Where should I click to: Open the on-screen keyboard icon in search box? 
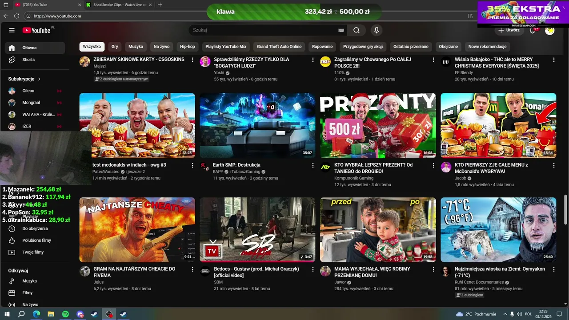(x=341, y=30)
